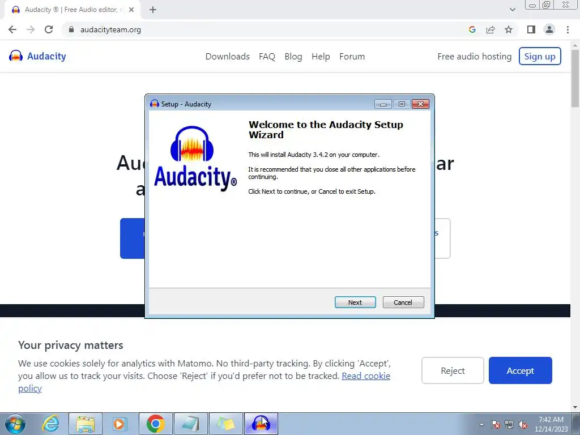Click the large Audacity logo in the wizard

[x=195, y=159]
